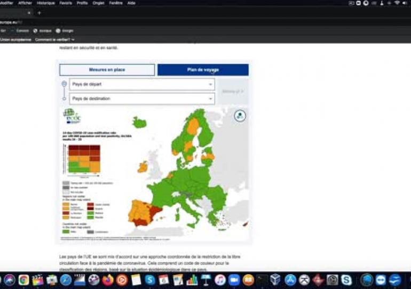Open Firefox from the dock
The width and height of the screenshot is (411, 289).
(108, 280)
